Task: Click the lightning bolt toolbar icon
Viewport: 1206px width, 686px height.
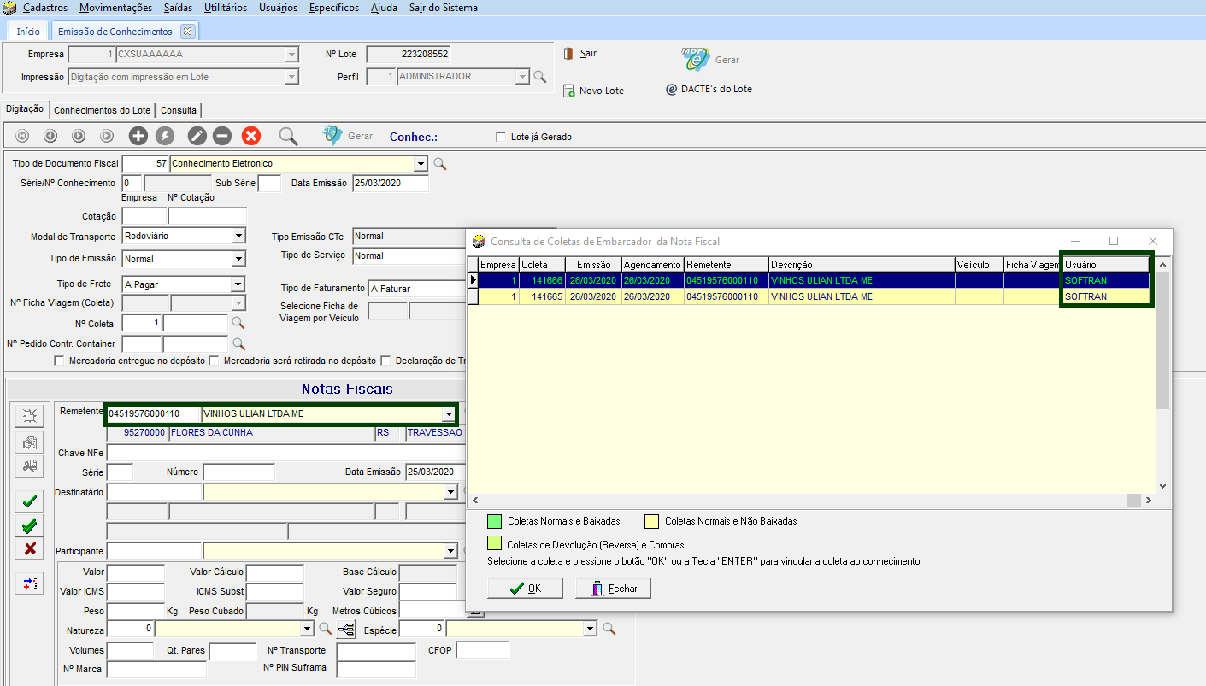Action: pos(165,136)
